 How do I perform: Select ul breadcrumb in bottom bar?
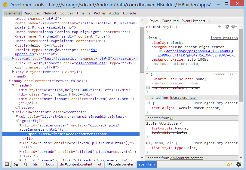click(x=100, y=164)
